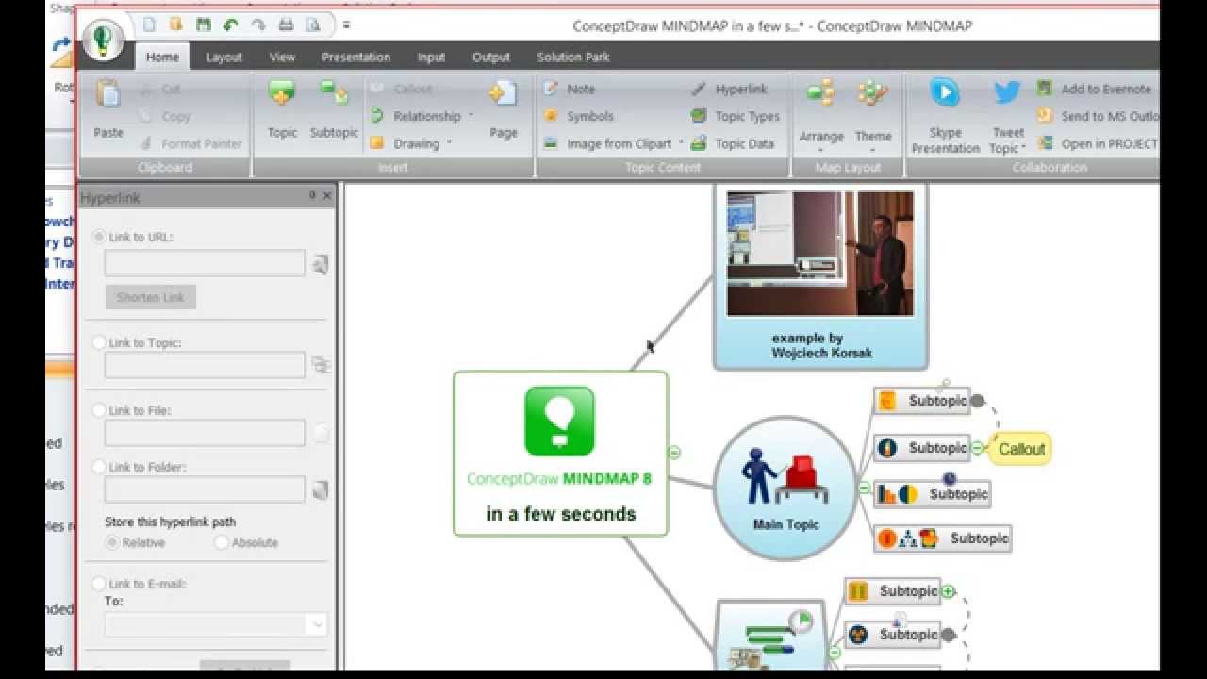The width and height of the screenshot is (1207, 679).
Task: Click the Open file quick-access icon
Action: (175, 25)
